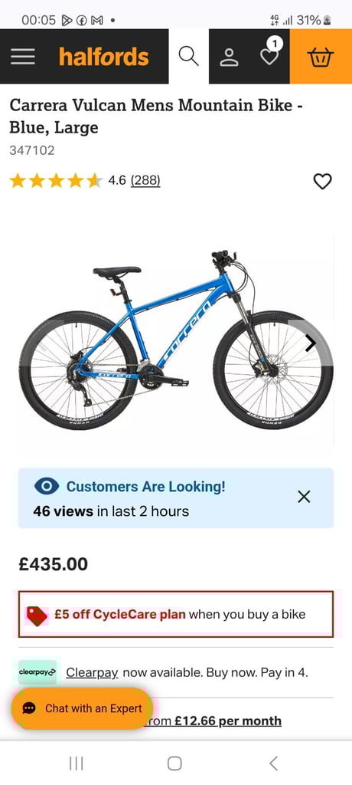This screenshot has width=352, height=785.
Task: Open the search magnifier
Action: tap(188, 56)
